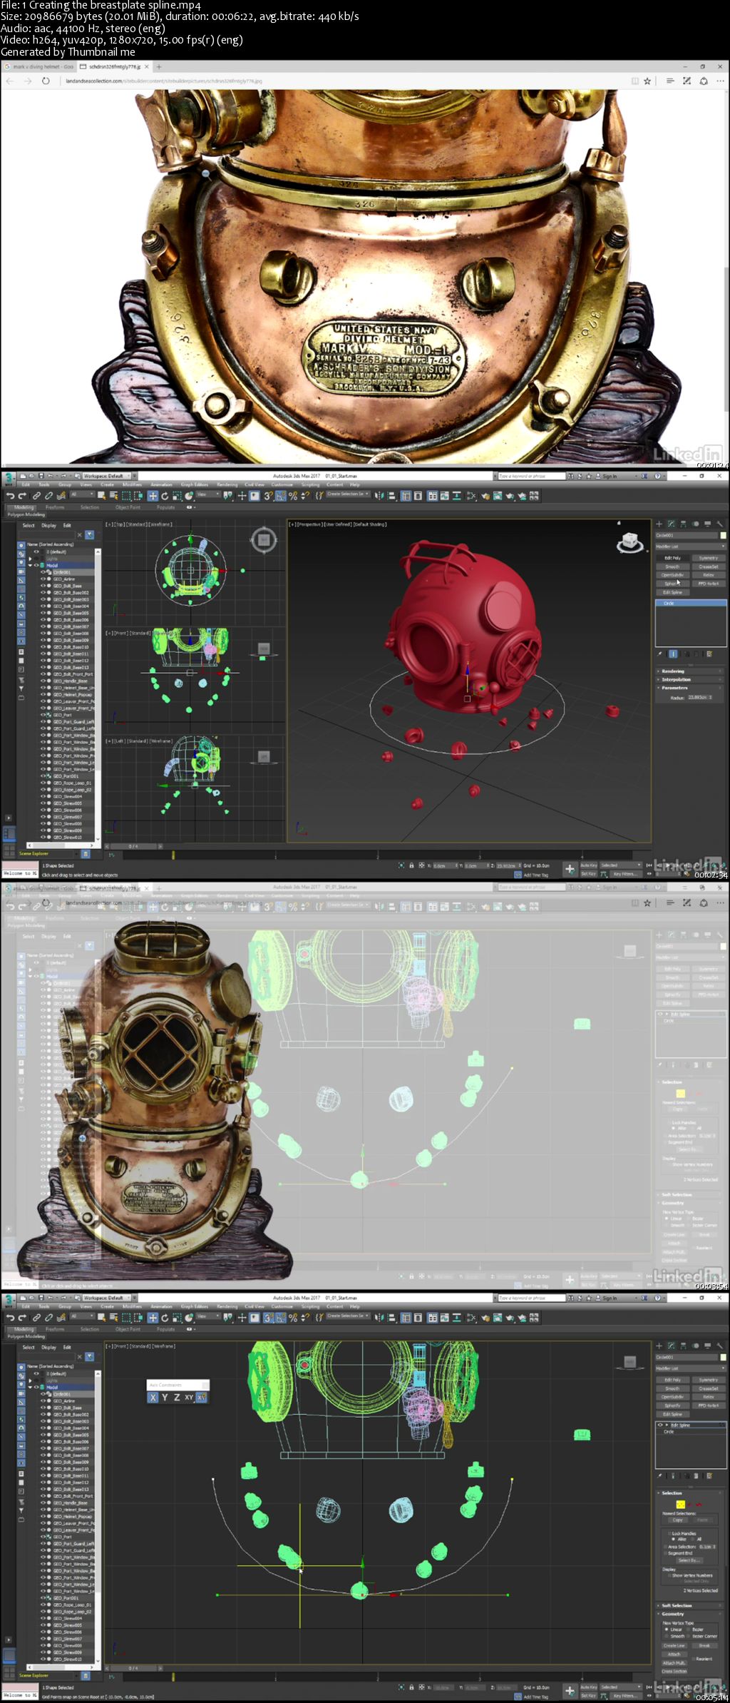
Task: Click the Remove Modifier trash icon in the 00:05:14 frame
Action: pyautogui.click(x=696, y=1476)
